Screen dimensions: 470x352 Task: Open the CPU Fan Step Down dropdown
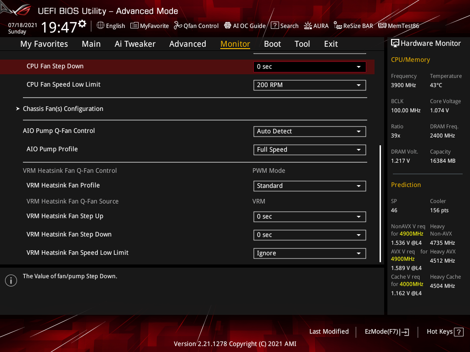pos(309,66)
